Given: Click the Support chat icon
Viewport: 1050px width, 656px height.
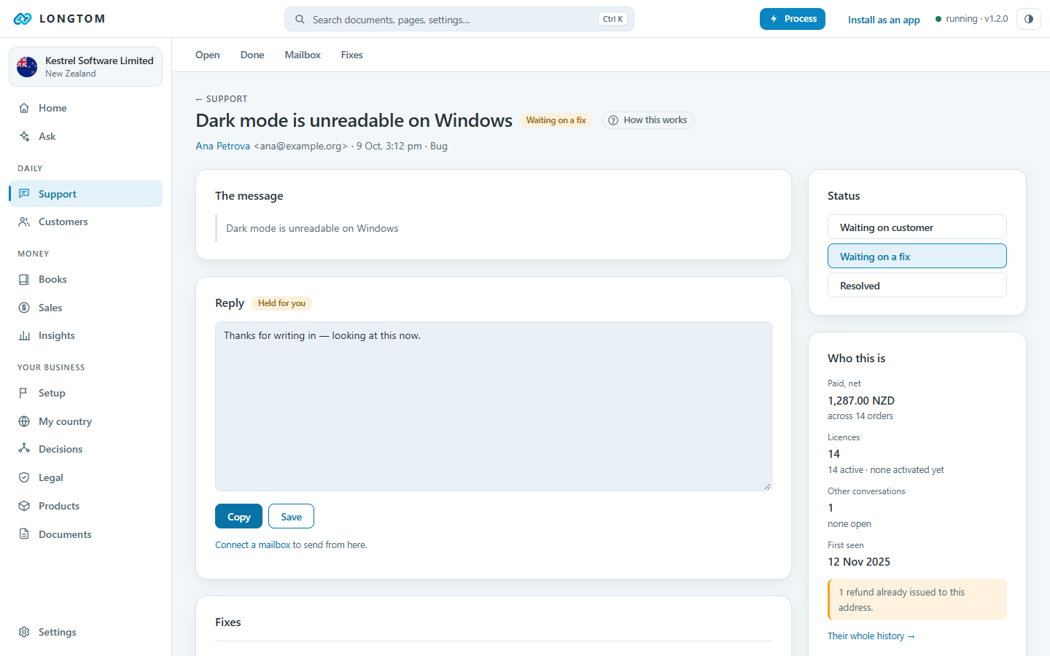Looking at the screenshot, I should (x=24, y=194).
